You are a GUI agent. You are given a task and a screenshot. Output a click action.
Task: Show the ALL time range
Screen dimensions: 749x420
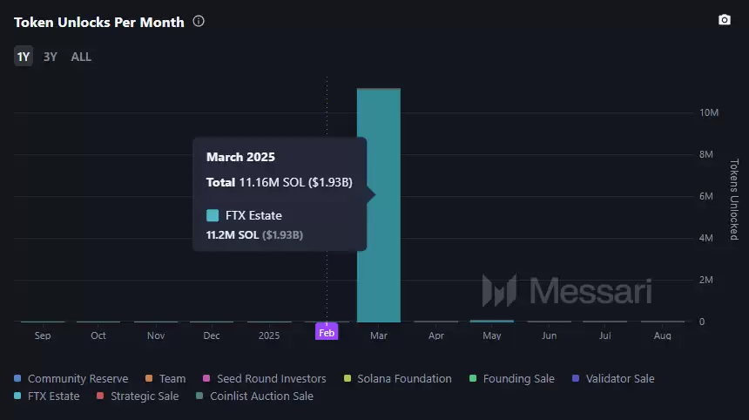81,57
